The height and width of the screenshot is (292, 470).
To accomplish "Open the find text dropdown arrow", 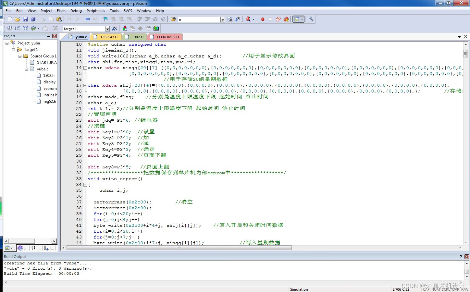I will (x=223, y=20).
